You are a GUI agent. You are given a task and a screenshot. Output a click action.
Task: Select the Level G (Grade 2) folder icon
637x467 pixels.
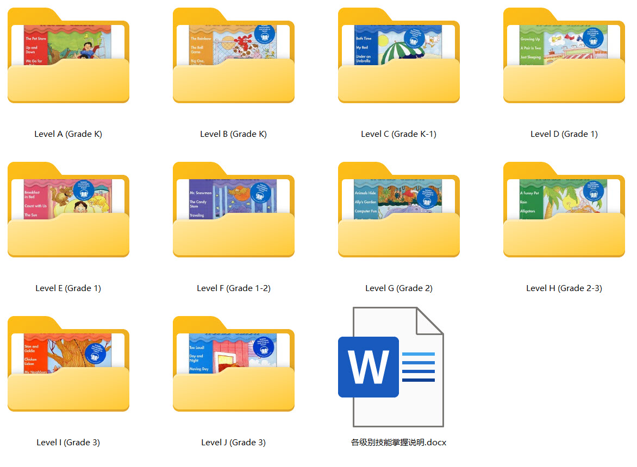click(399, 211)
